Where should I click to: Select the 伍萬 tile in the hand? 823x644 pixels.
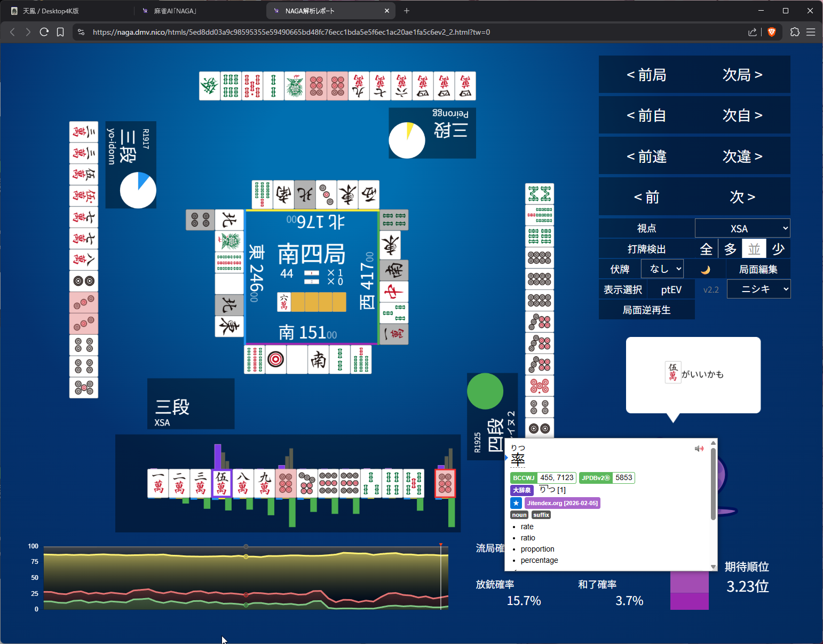221,483
